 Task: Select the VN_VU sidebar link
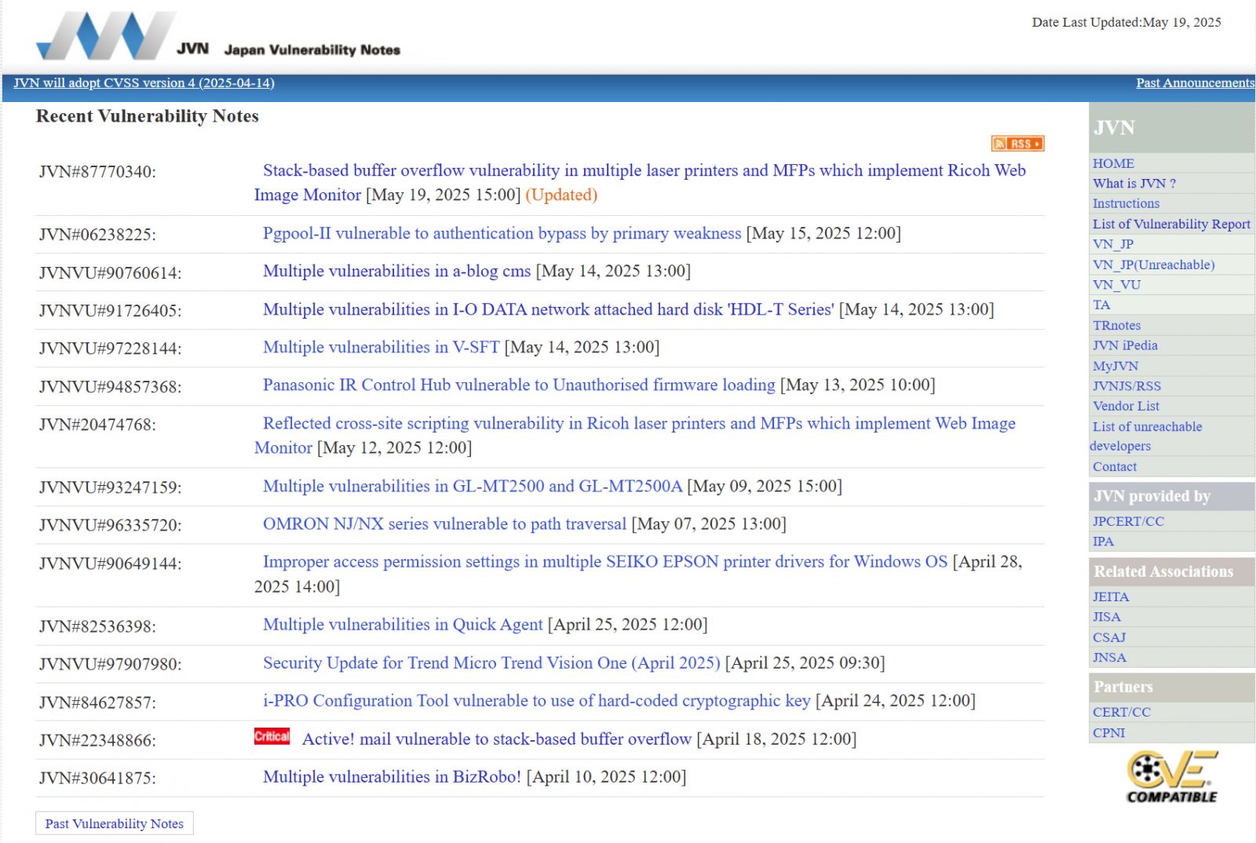click(x=1116, y=285)
